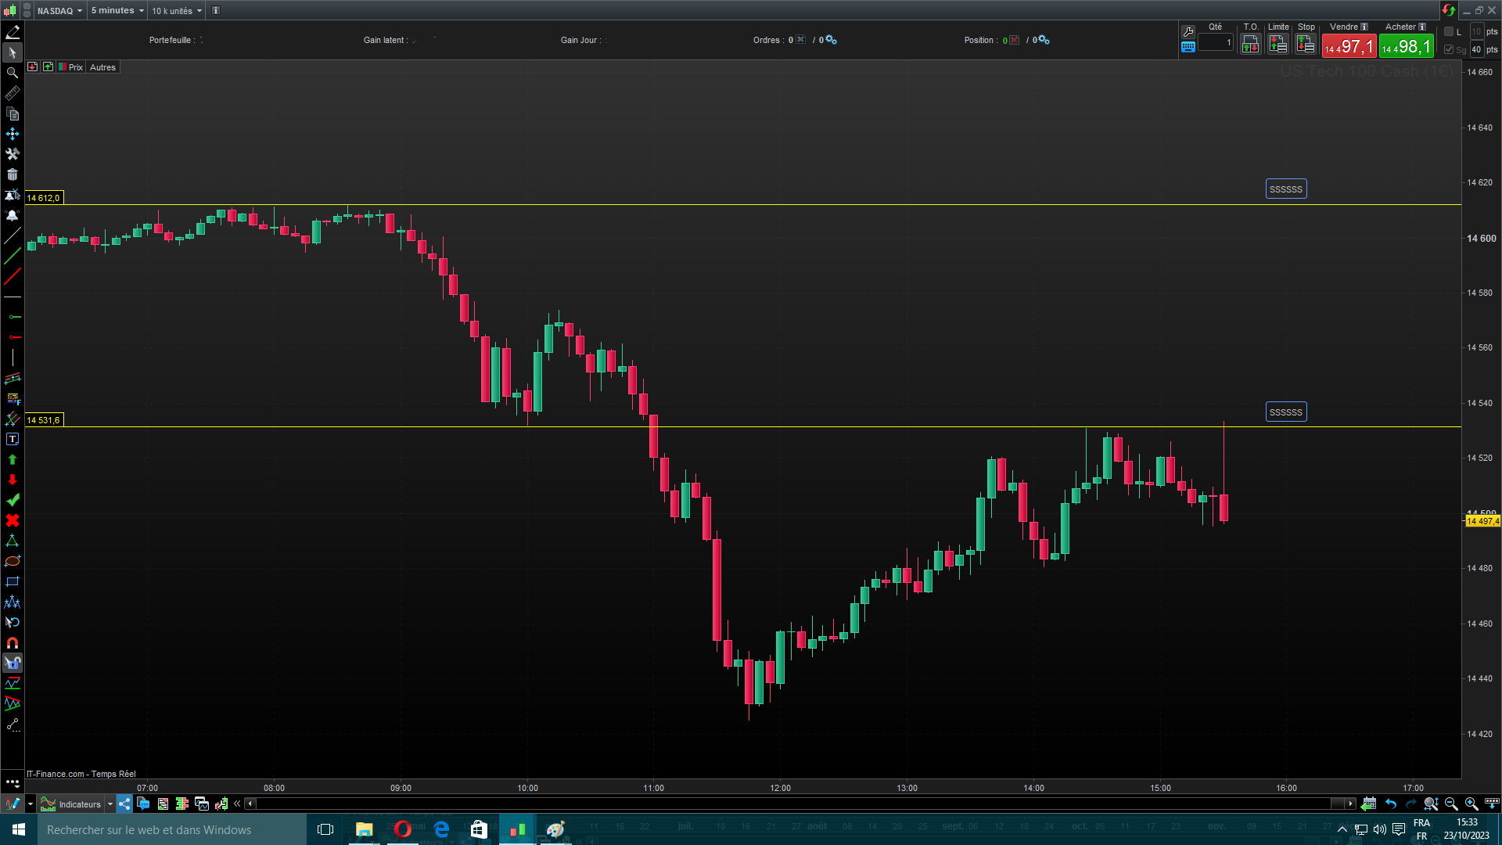Click the blue keyboard shortcut icon
Image resolution: width=1502 pixels, height=845 pixels.
[1188, 47]
